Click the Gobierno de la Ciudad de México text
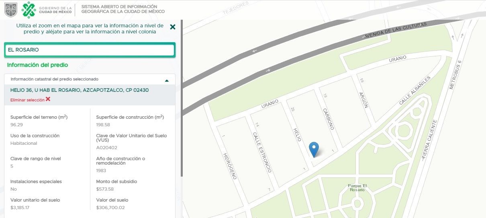This screenshot has height=218, width=486. coord(55,10)
